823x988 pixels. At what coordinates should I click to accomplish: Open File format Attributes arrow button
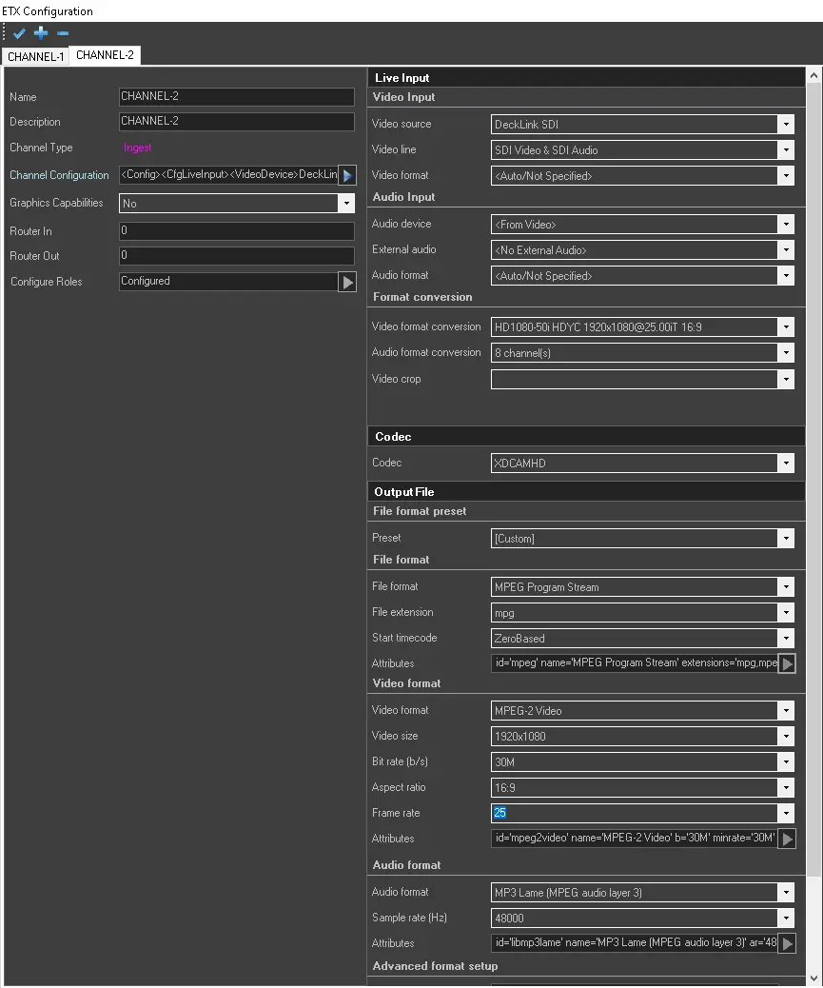787,664
